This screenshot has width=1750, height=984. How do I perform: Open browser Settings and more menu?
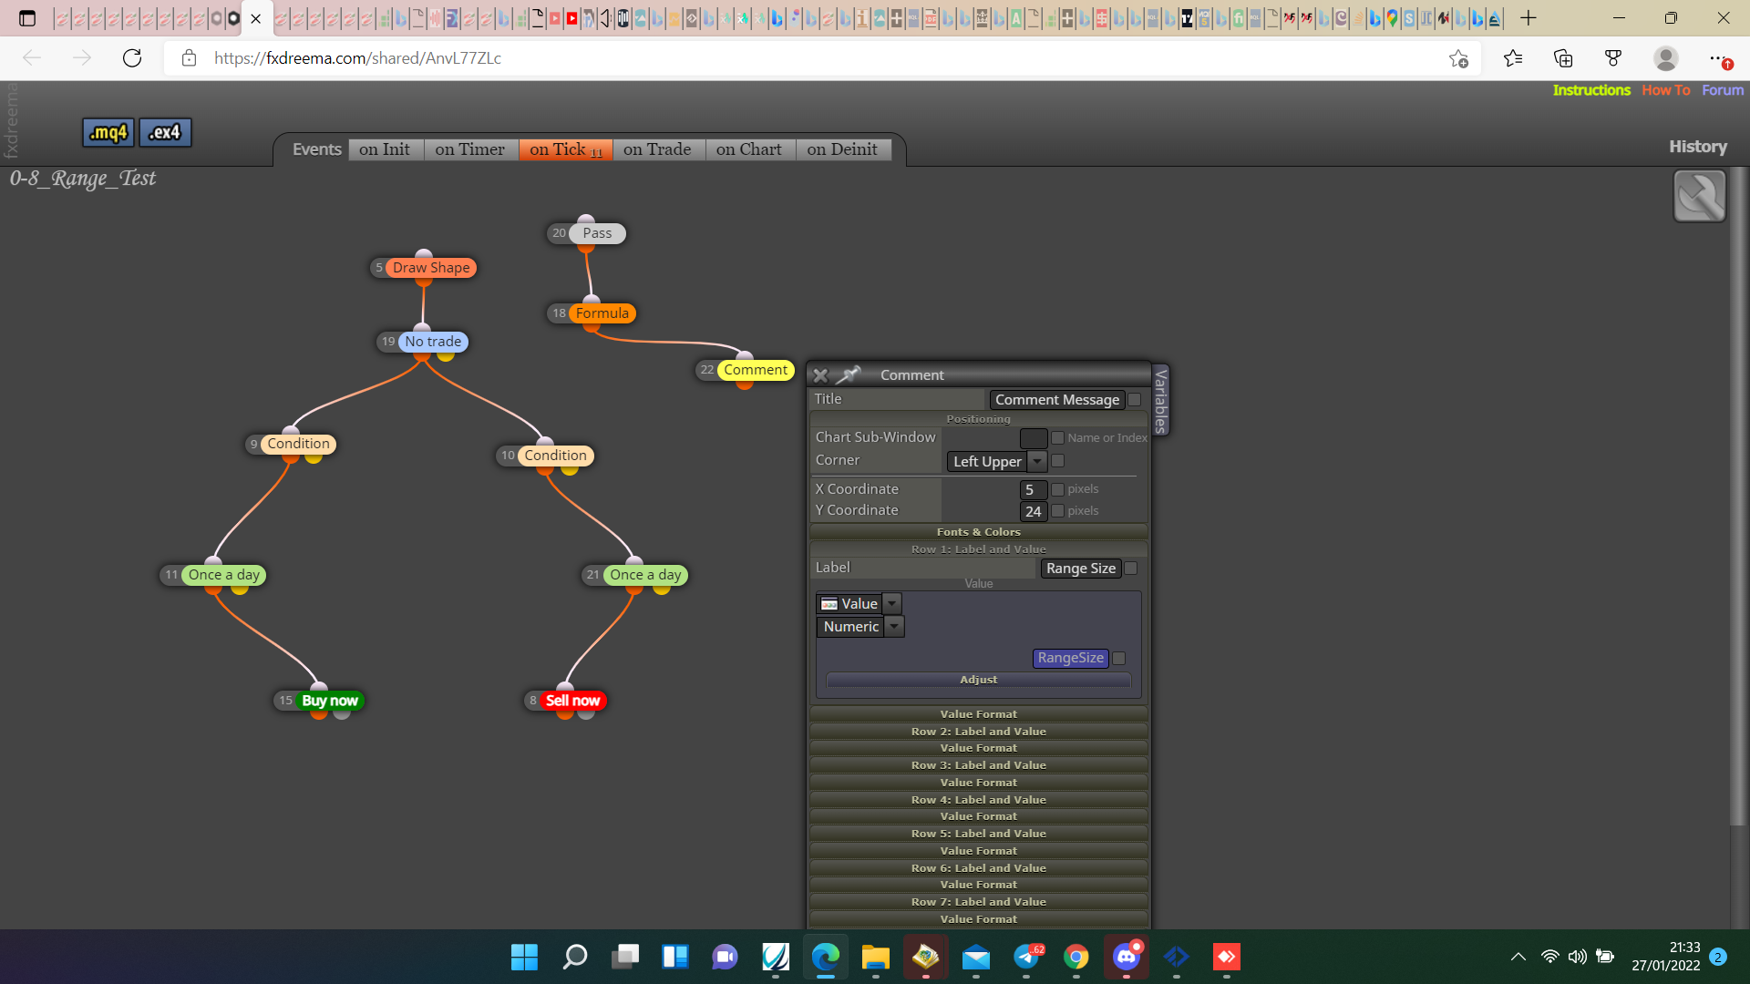1717,58
